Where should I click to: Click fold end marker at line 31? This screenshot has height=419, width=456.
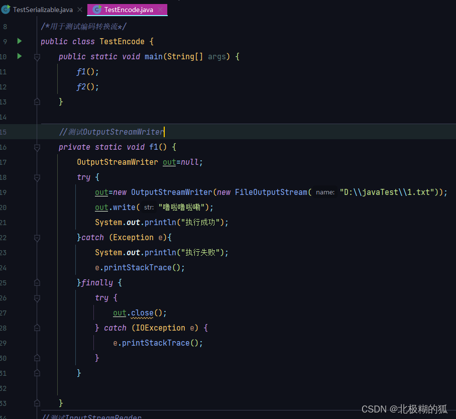pyautogui.click(x=37, y=373)
